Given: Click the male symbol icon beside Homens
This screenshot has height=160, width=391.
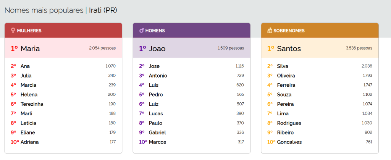Looking at the screenshot, I should [141, 31].
